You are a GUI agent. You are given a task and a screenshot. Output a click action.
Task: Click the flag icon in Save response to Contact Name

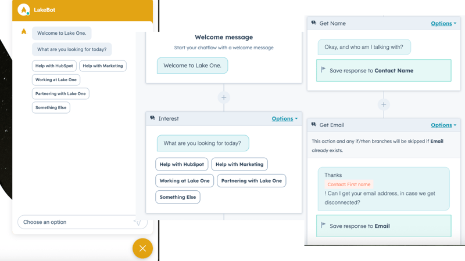tap(323, 70)
